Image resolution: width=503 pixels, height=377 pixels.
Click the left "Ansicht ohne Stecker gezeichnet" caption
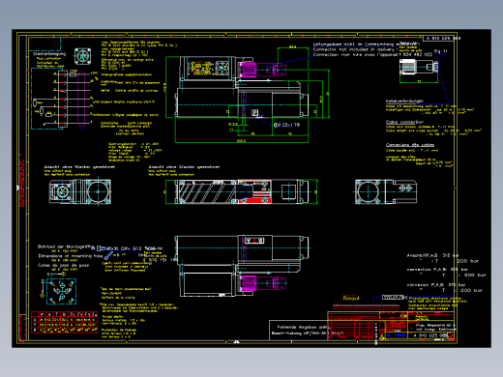tap(79, 167)
